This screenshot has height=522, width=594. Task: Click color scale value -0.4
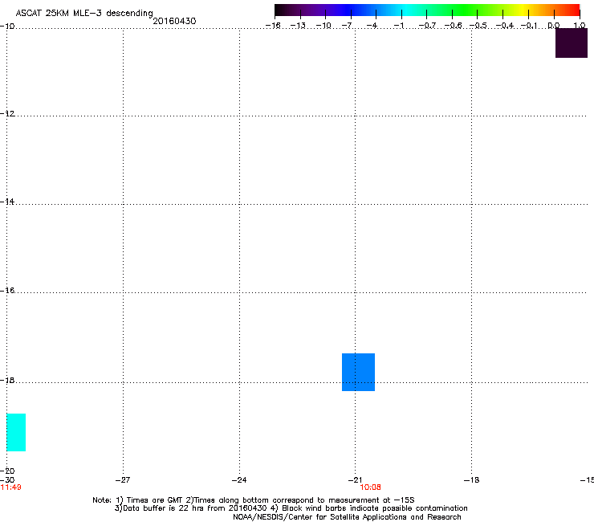pos(505,26)
